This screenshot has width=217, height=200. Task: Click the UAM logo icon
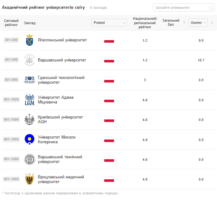tap(30, 100)
